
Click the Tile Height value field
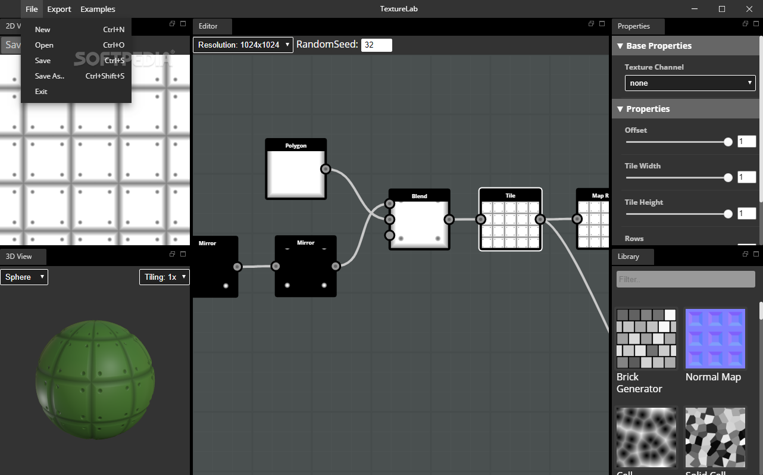pyautogui.click(x=747, y=214)
